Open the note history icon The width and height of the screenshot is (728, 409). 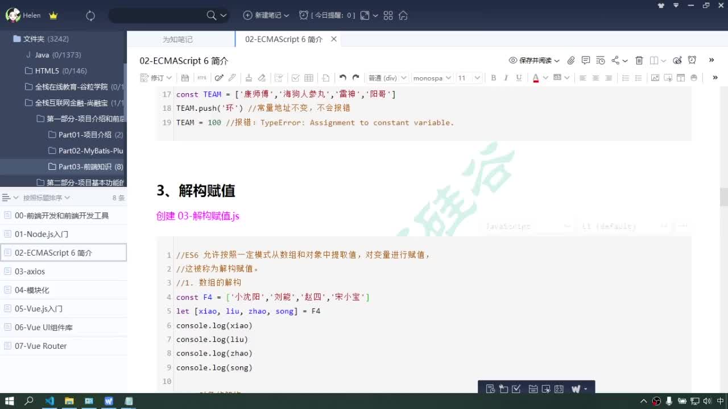[601, 60]
